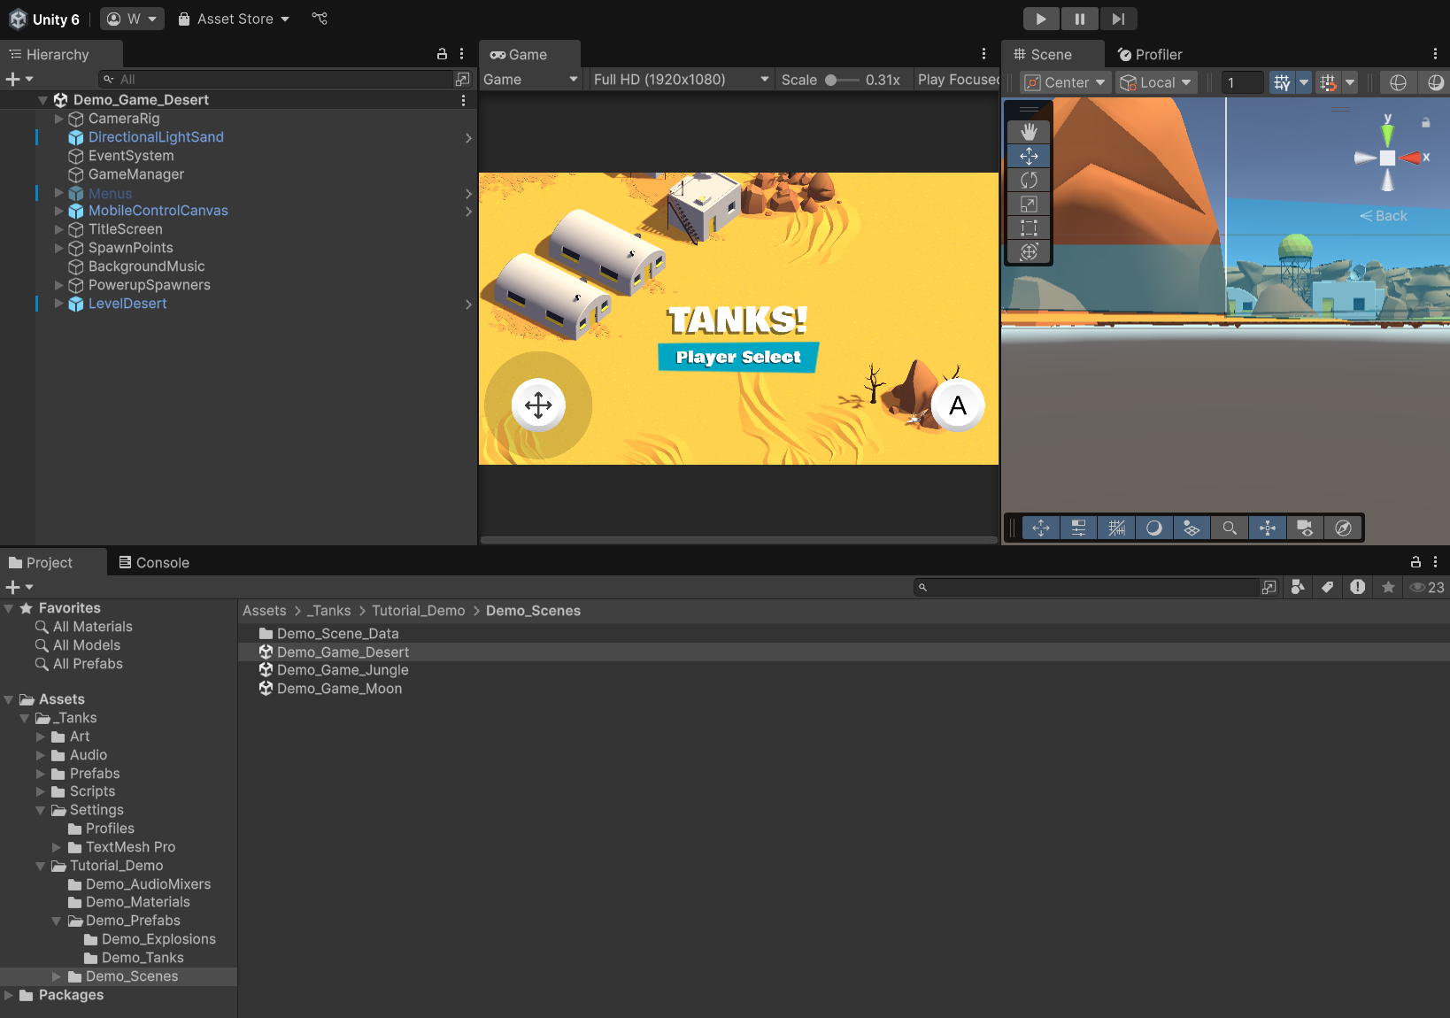This screenshot has height=1018, width=1450.
Task: Toggle scene gizmo rotation lock
Action: [1425, 122]
